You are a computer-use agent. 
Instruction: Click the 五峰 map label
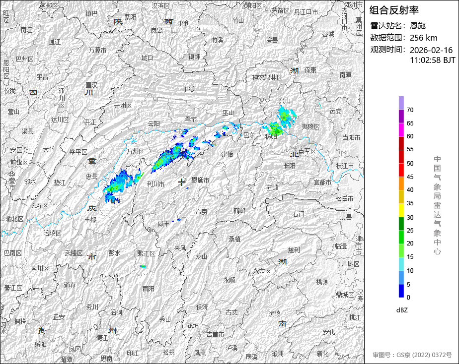click(x=273, y=187)
